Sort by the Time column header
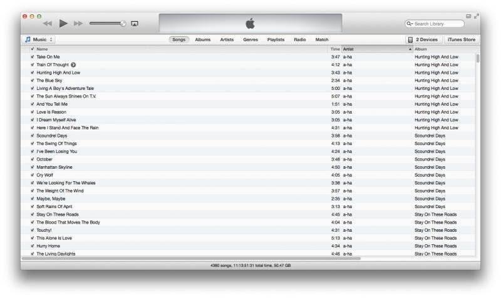The height and width of the screenshot is (298, 501). coord(334,49)
